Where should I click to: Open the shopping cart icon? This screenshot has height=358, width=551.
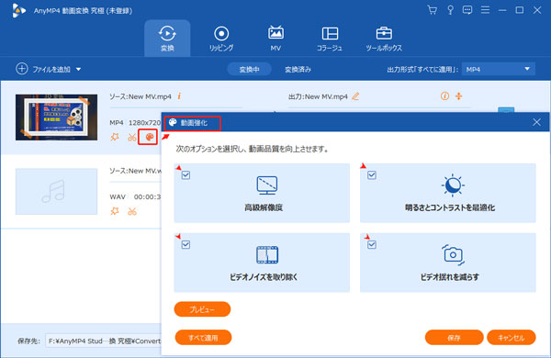point(433,10)
